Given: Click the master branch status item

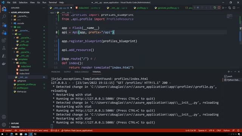Looking at the screenshot, I should [x=7, y=130].
